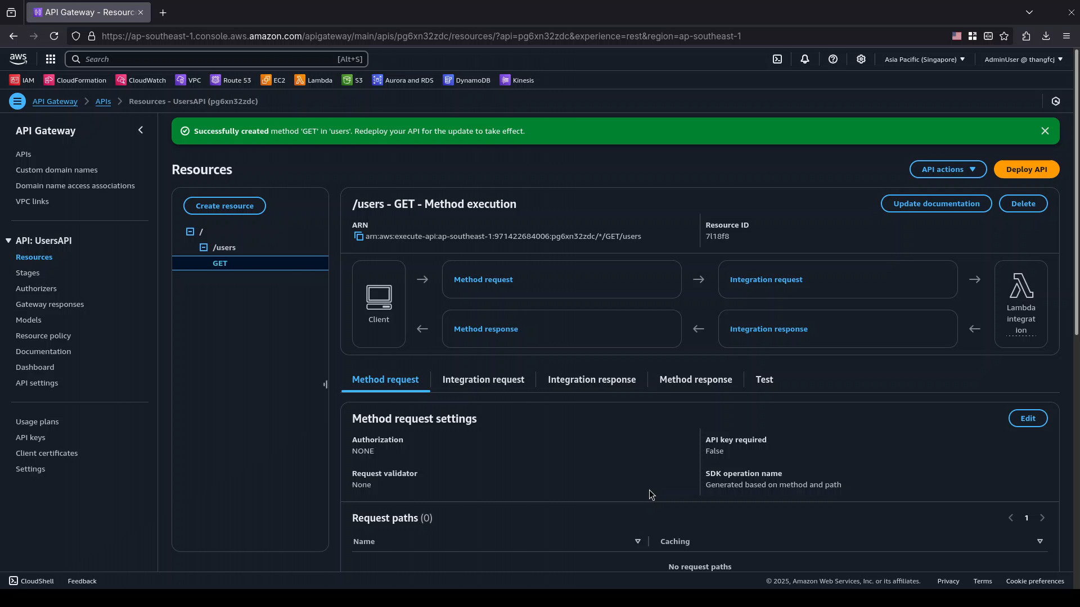Open the help question mark menu
This screenshot has height=607, width=1080.
pos(833,59)
